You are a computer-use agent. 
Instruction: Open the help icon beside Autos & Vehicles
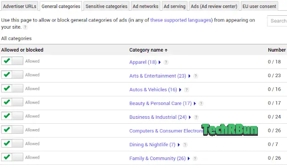[x=187, y=90]
